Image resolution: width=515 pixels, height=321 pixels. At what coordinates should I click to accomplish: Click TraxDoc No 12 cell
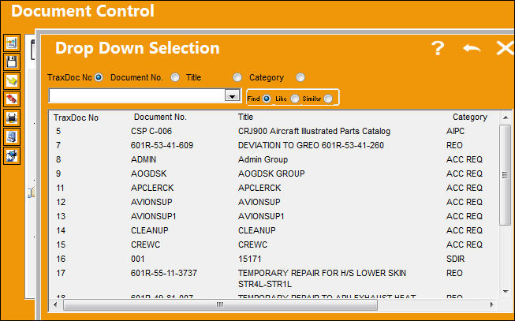click(x=61, y=202)
